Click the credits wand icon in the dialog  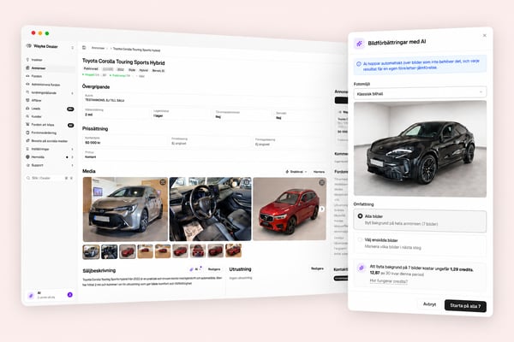(362, 268)
